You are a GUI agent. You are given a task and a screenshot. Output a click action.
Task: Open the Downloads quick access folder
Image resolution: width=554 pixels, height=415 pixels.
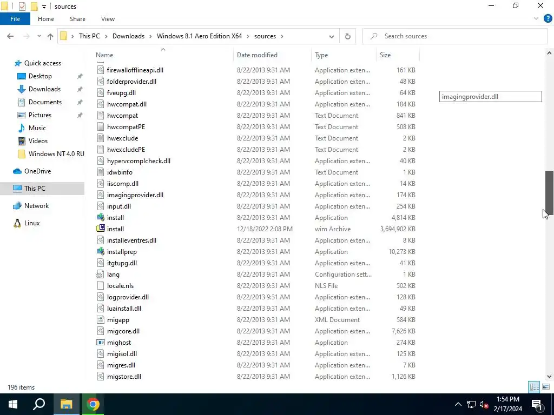click(x=44, y=89)
